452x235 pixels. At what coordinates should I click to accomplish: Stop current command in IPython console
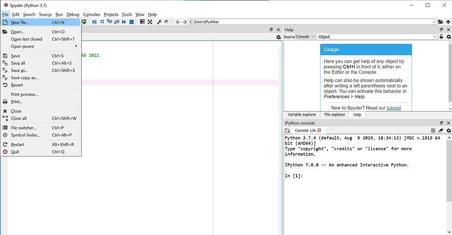point(433,130)
